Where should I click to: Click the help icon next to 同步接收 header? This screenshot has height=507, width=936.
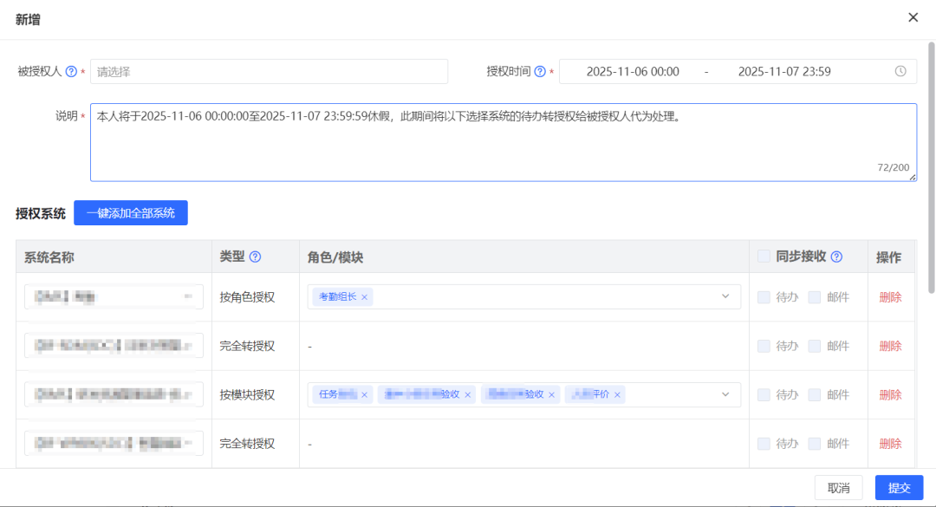pos(836,257)
